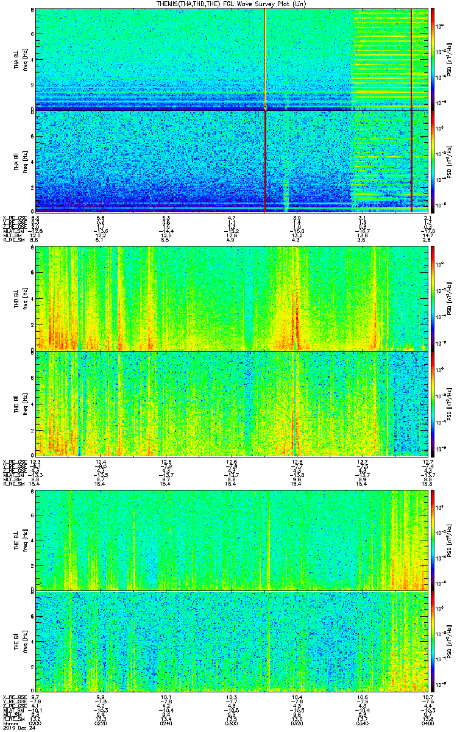Image resolution: width=457 pixels, height=732 pixels.
Task: Click the 0300 time tick label
Action: coord(231,722)
